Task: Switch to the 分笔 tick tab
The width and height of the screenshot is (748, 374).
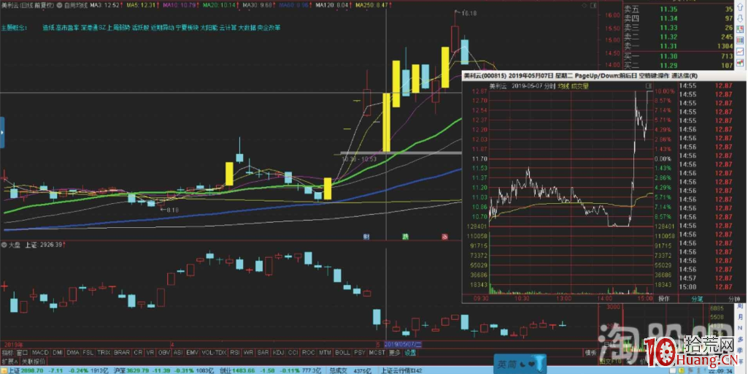Action: pyautogui.click(x=698, y=299)
